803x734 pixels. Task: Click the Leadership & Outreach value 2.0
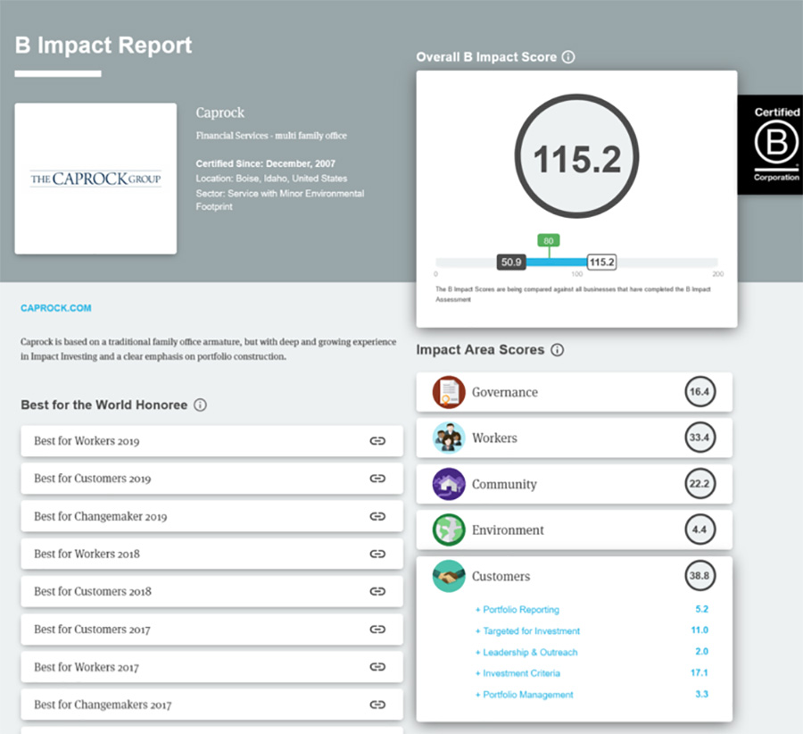coord(701,652)
